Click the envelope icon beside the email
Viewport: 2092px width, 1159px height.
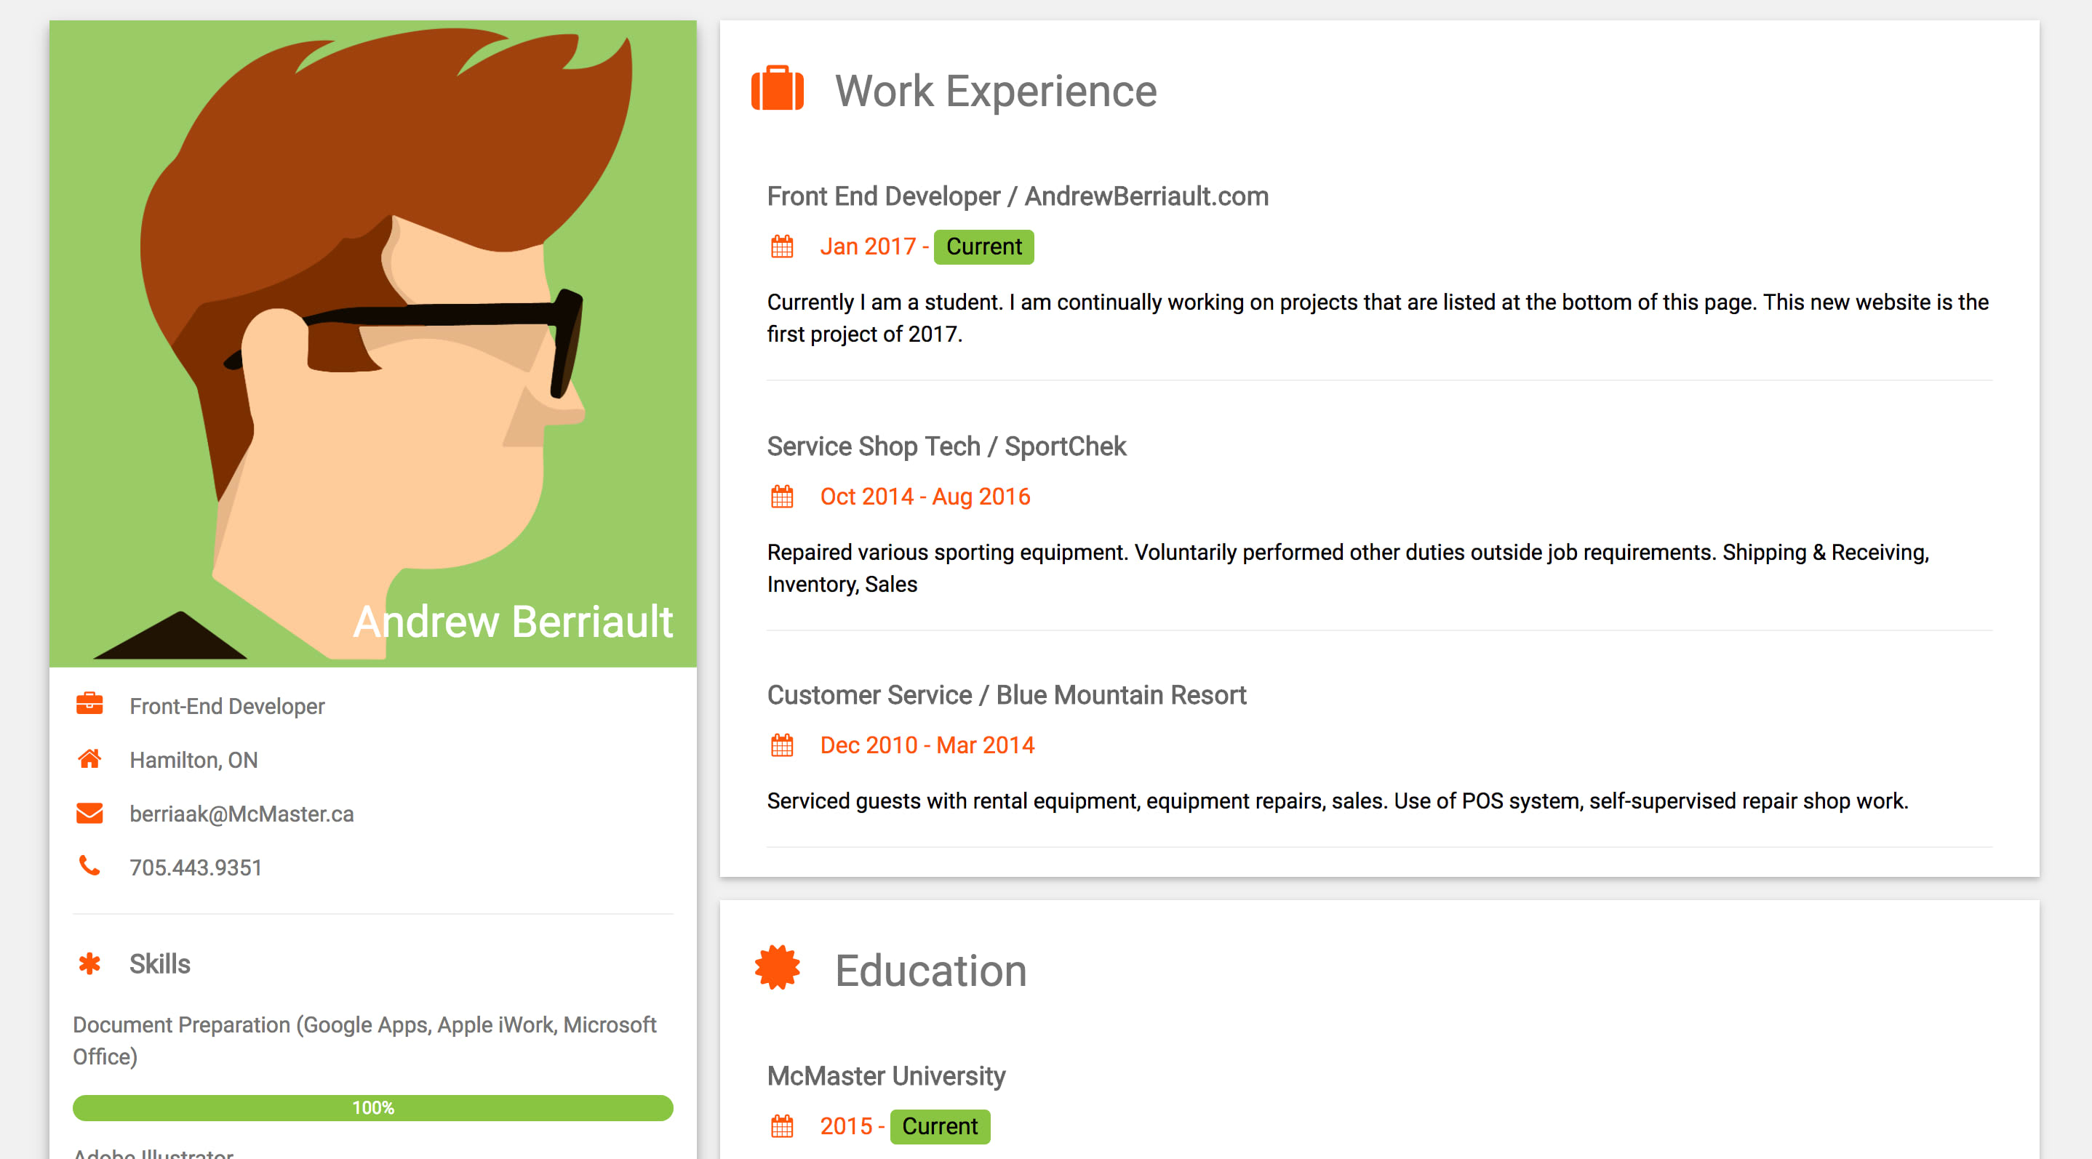click(x=89, y=812)
